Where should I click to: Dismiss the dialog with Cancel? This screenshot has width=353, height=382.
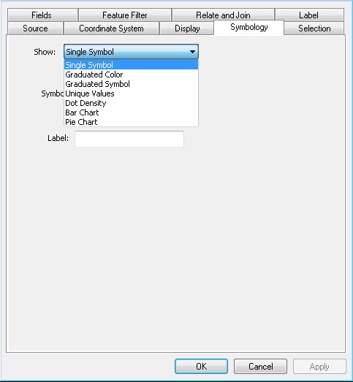tap(260, 366)
